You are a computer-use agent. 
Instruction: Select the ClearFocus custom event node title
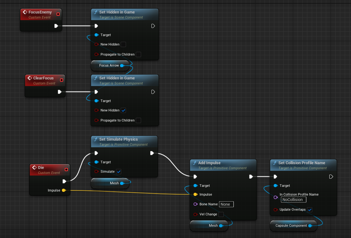[43, 78]
